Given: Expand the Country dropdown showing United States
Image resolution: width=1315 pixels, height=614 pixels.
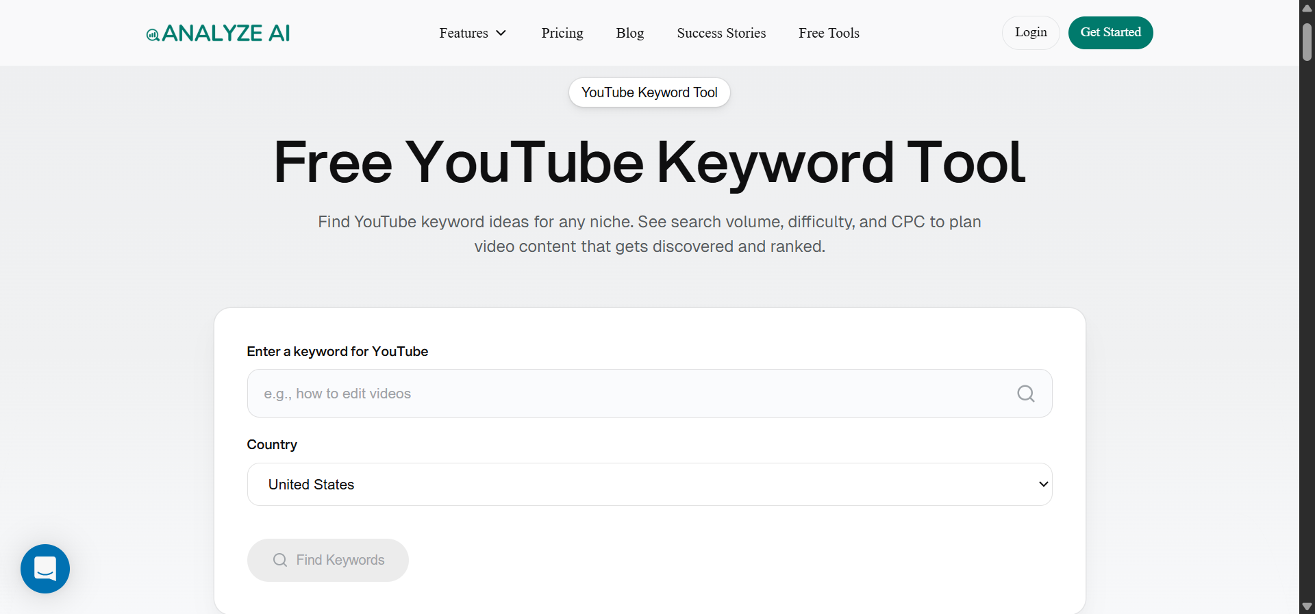Looking at the screenshot, I should (x=649, y=485).
